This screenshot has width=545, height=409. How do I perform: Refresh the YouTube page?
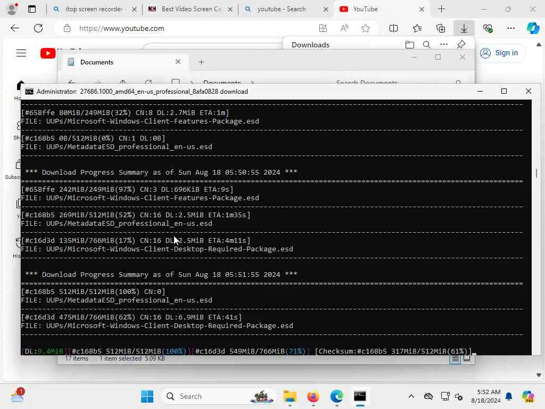coord(38,28)
